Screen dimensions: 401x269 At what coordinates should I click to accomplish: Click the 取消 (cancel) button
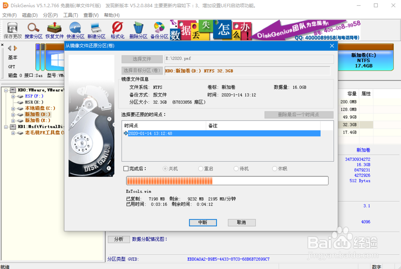[241, 222]
